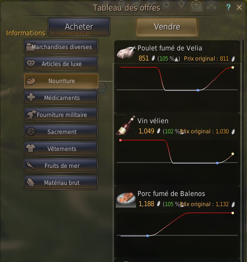Click the fish icon for Fruits de mer

click(x=31, y=165)
